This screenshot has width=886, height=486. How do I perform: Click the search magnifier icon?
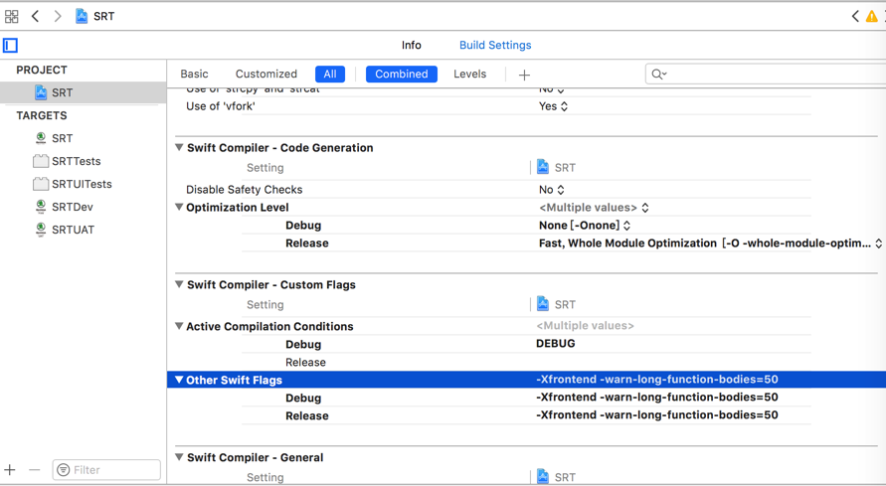pyautogui.click(x=658, y=75)
